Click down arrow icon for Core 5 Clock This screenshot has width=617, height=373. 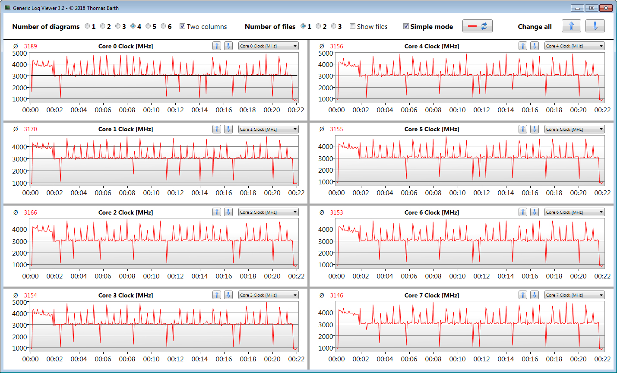pyautogui.click(x=535, y=129)
